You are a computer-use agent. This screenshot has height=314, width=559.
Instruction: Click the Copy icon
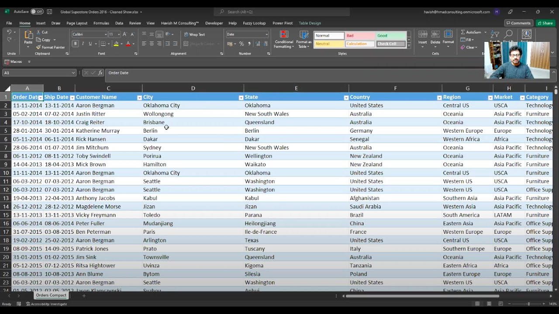(x=38, y=40)
